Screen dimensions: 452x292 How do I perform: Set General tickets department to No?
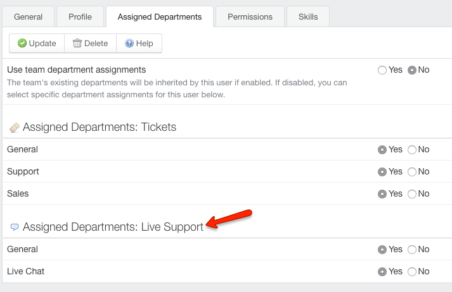(412, 150)
